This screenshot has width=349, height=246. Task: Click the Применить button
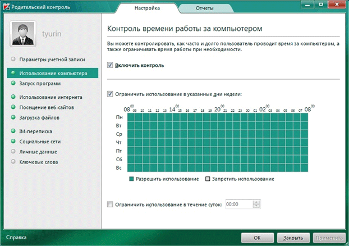[x=329, y=238]
